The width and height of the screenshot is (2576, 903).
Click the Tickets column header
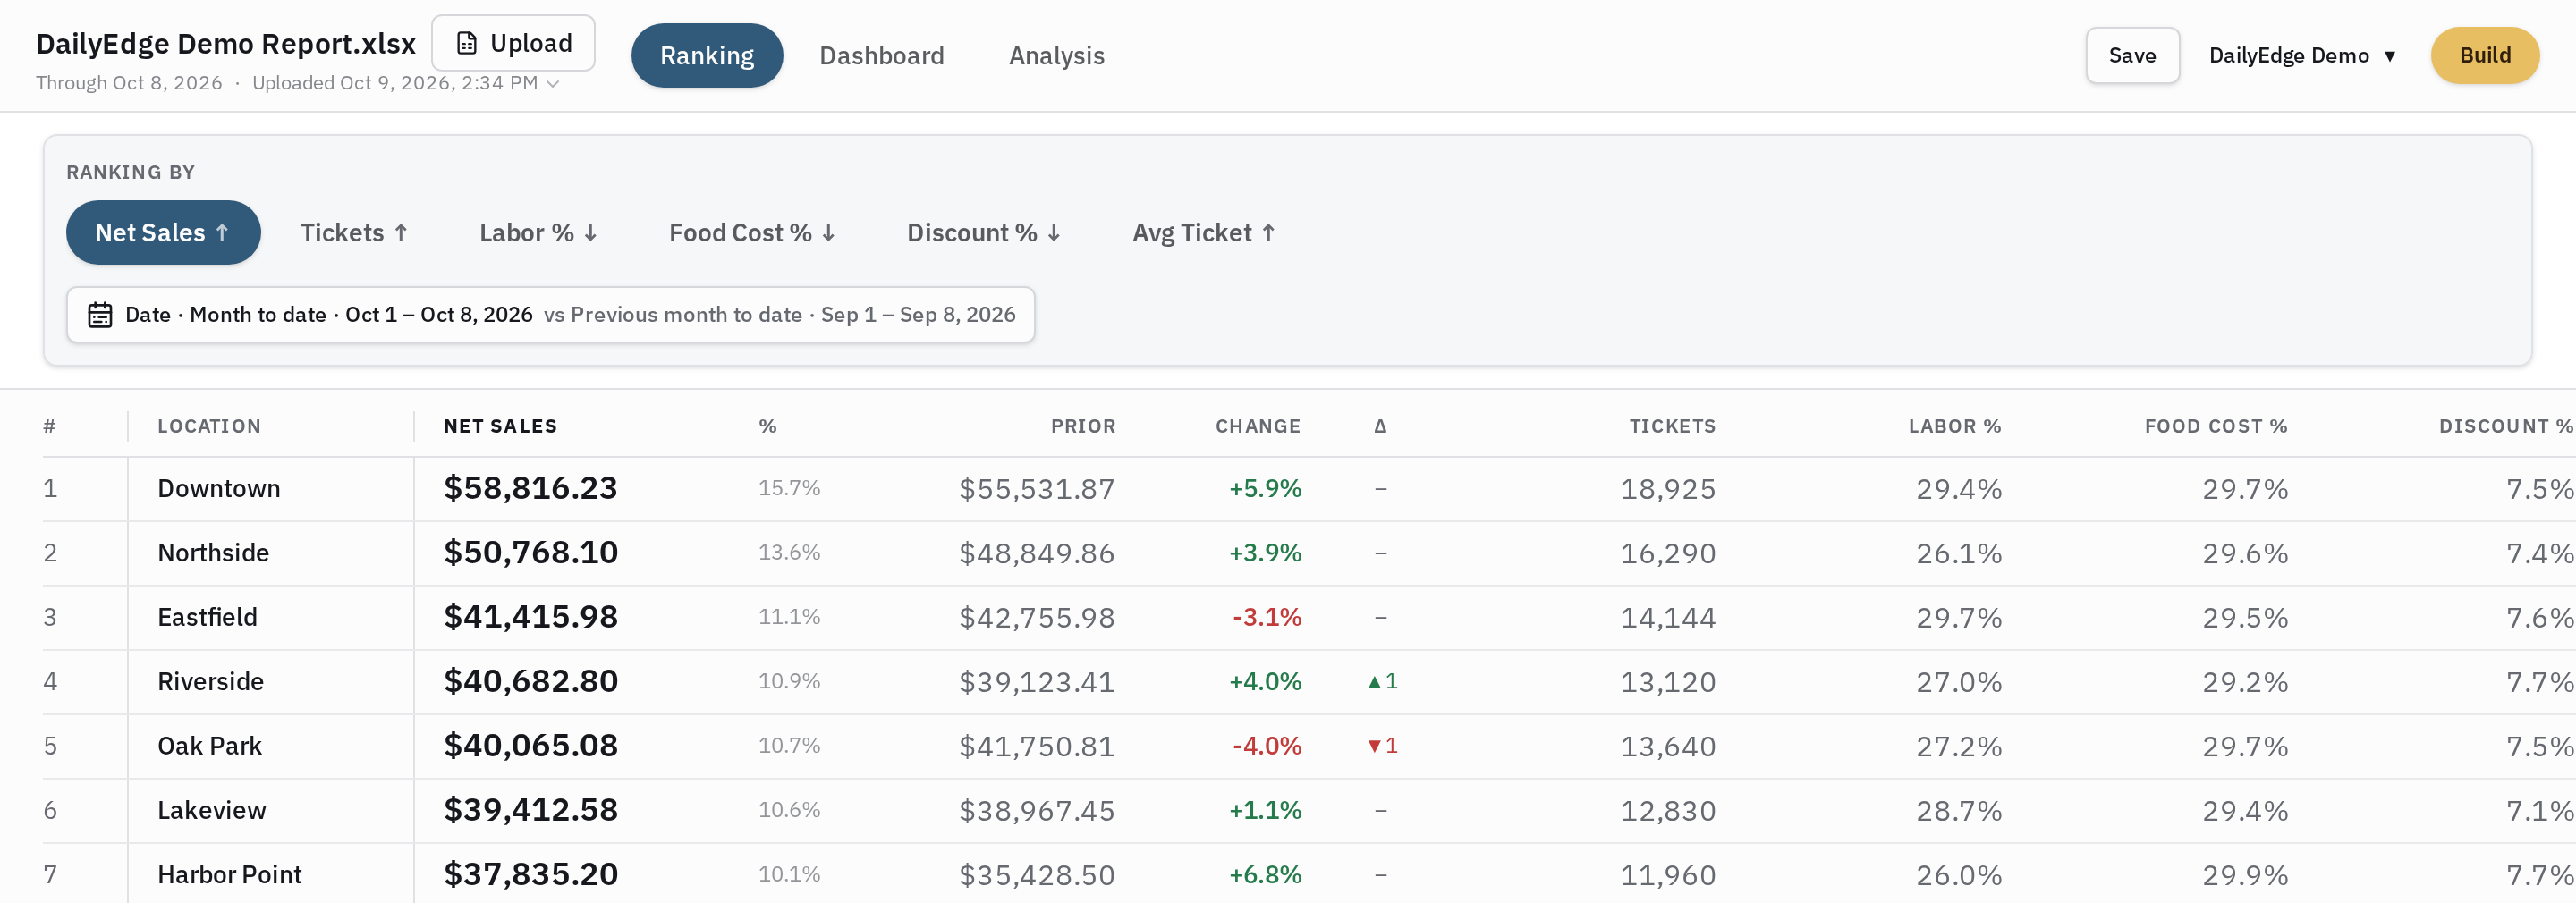pyautogui.click(x=1672, y=426)
